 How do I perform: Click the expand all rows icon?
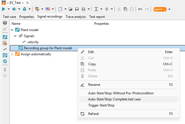[x=96, y=9]
